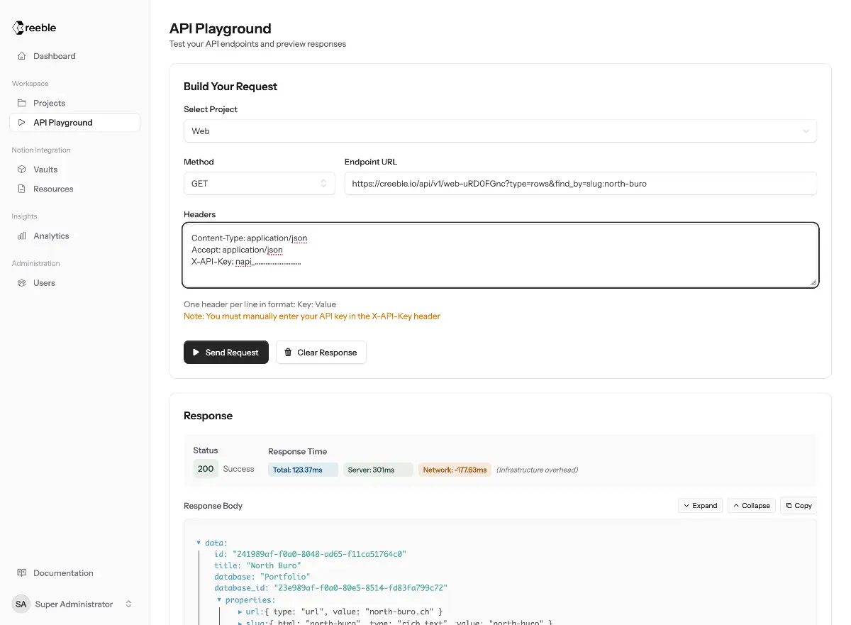Click the Documentation book icon
This screenshot has width=851, height=625.
point(22,573)
